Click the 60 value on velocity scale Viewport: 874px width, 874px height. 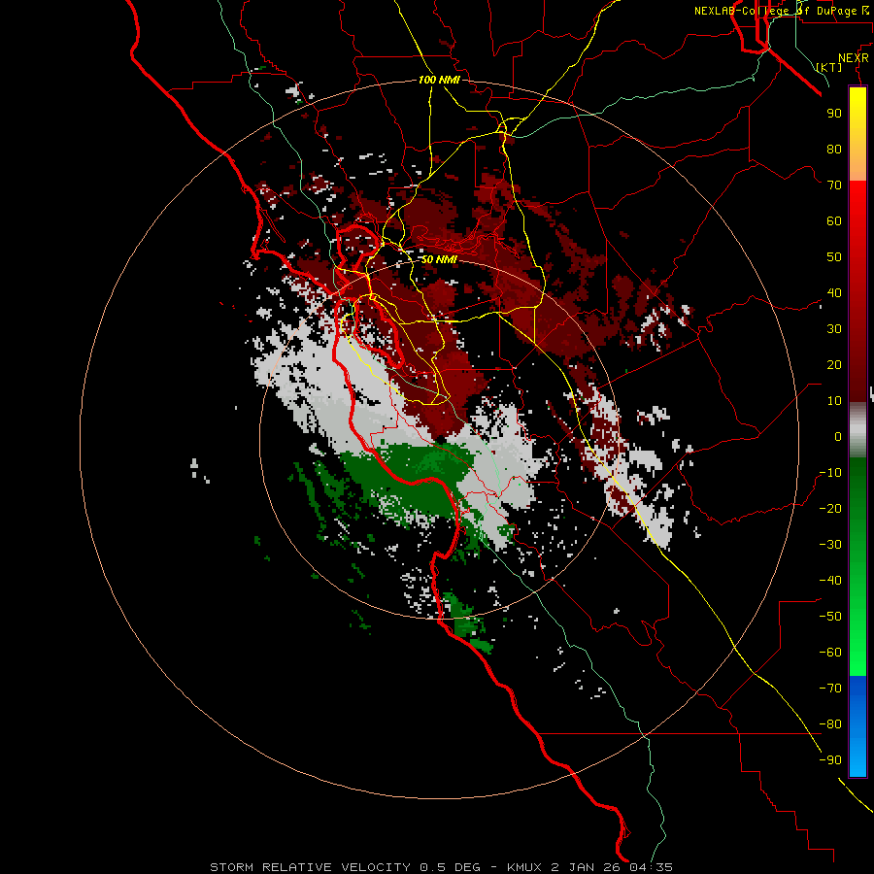tap(834, 221)
